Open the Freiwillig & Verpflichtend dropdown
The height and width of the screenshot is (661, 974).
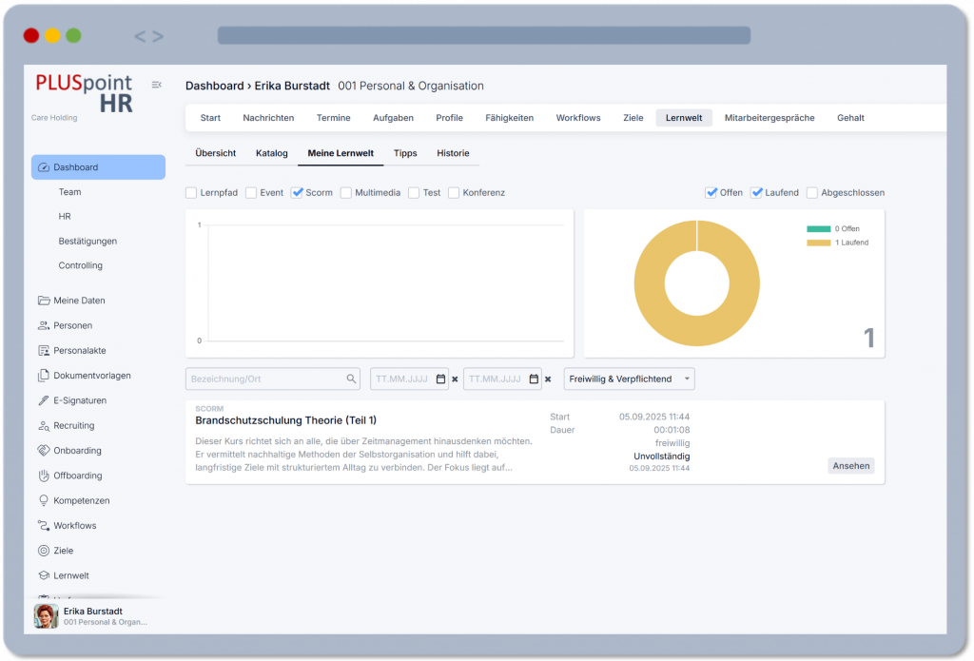[x=628, y=379]
